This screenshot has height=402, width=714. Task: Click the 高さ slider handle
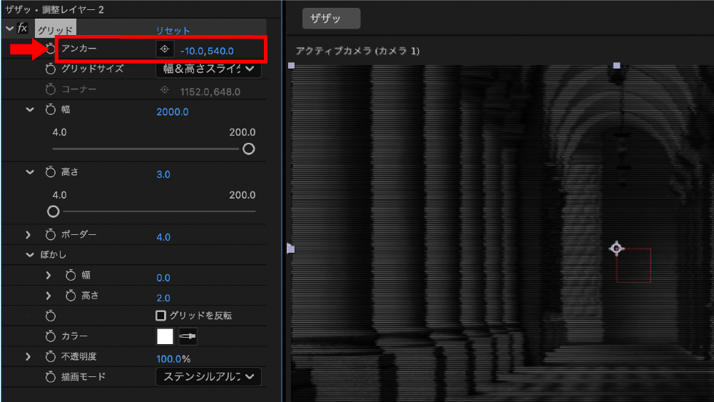[x=53, y=211]
